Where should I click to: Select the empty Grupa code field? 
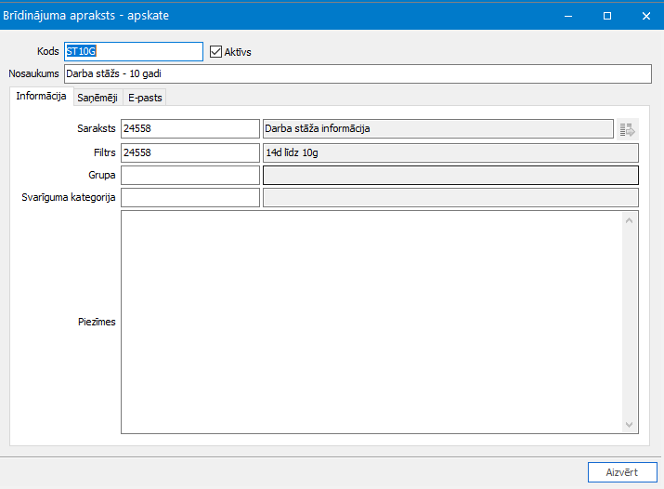point(190,175)
